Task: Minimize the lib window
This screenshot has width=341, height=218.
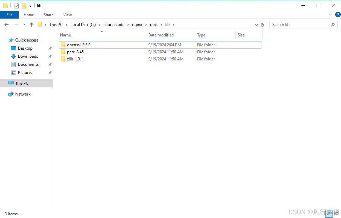Action: click(x=303, y=5)
